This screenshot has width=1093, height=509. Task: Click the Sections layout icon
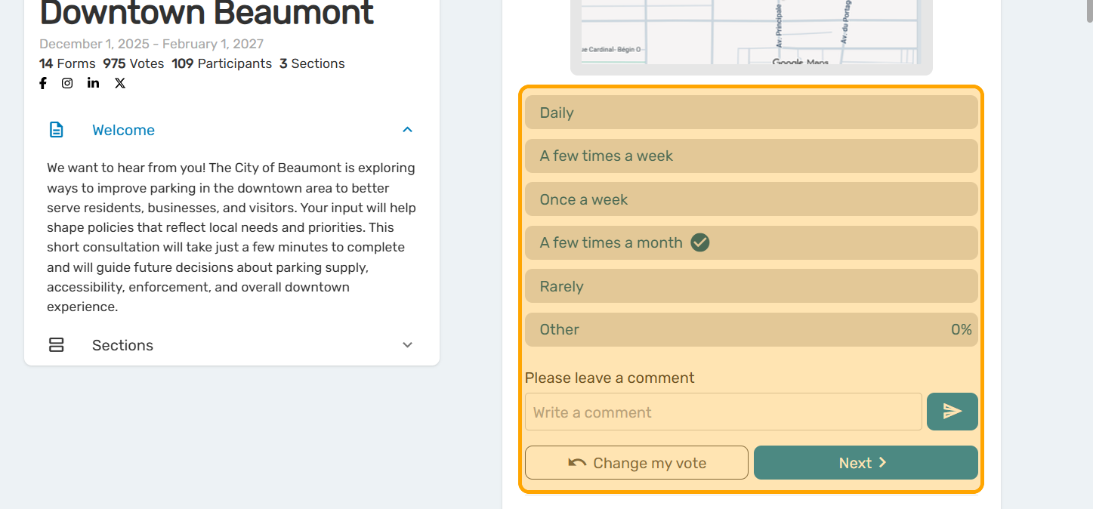(x=57, y=345)
